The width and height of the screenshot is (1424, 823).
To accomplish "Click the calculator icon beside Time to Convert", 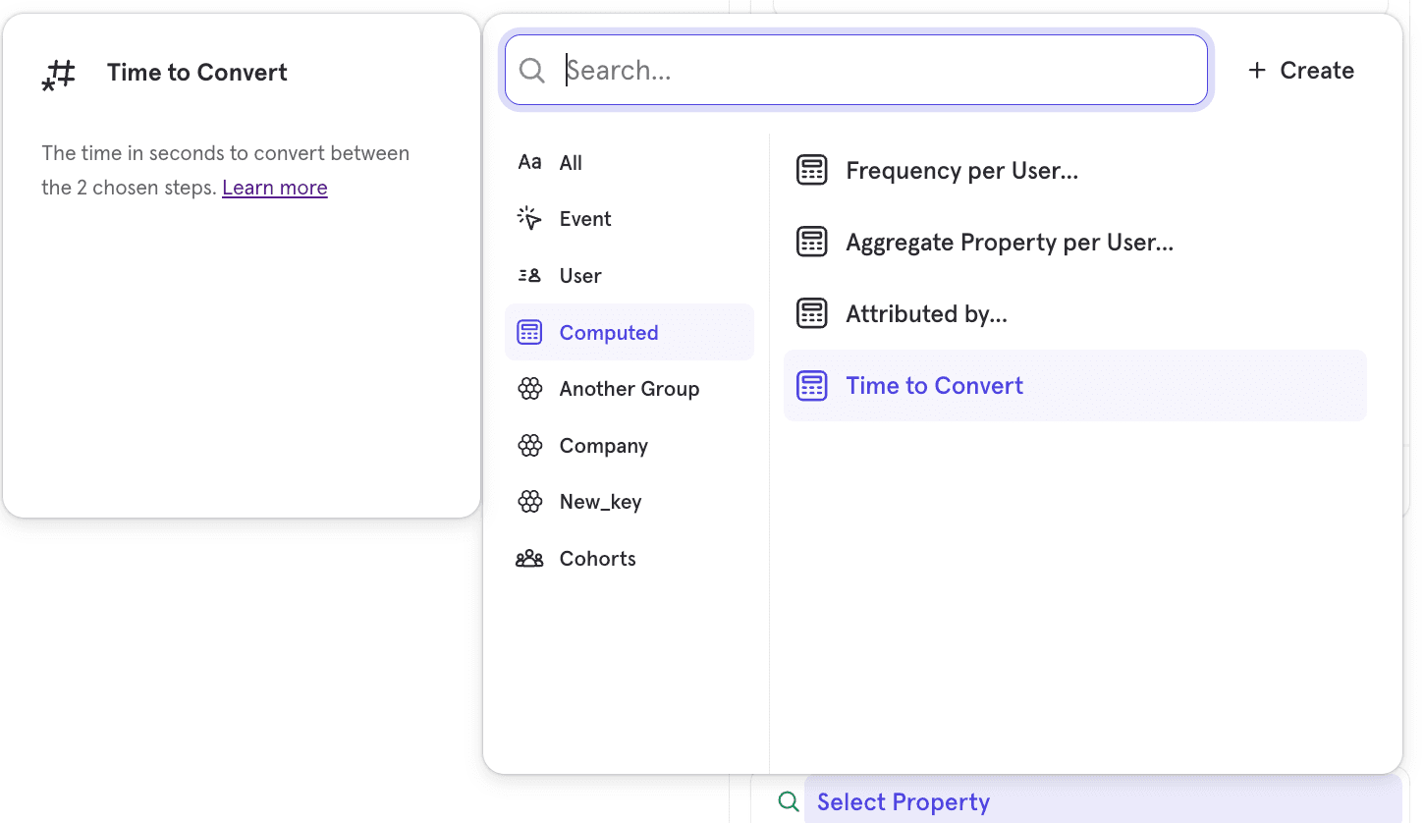I will (x=811, y=386).
